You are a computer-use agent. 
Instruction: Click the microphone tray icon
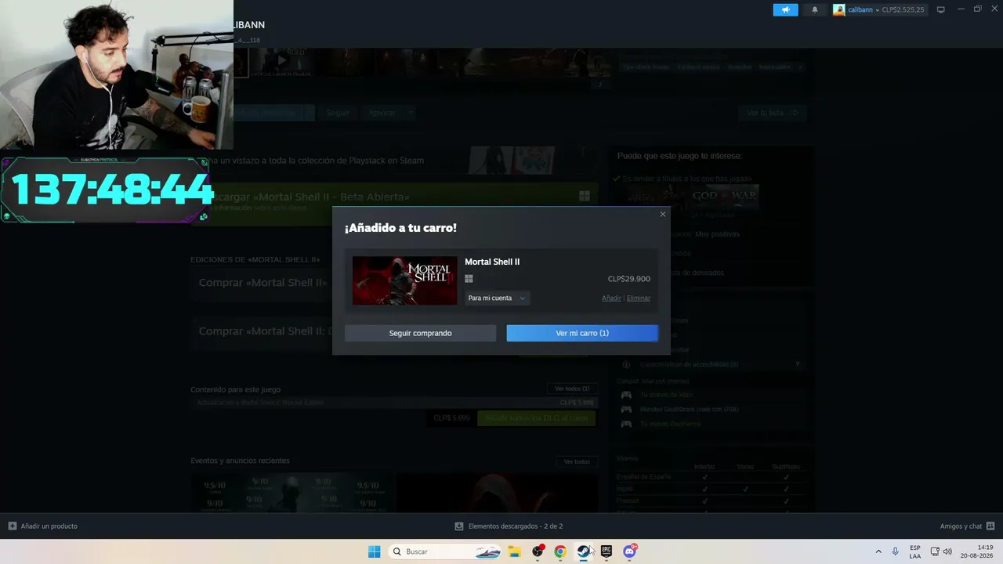[x=896, y=551]
